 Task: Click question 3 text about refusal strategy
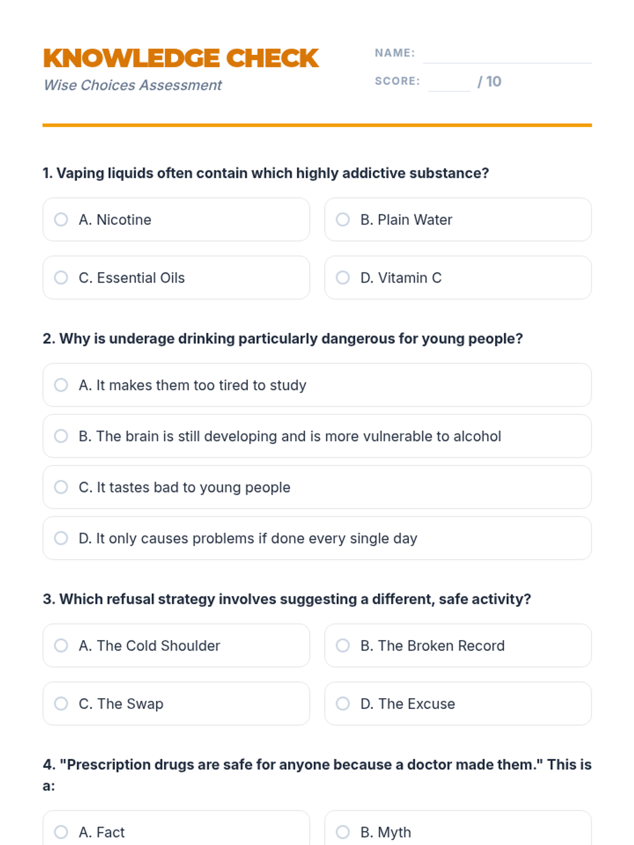pyautogui.click(x=287, y=599)
